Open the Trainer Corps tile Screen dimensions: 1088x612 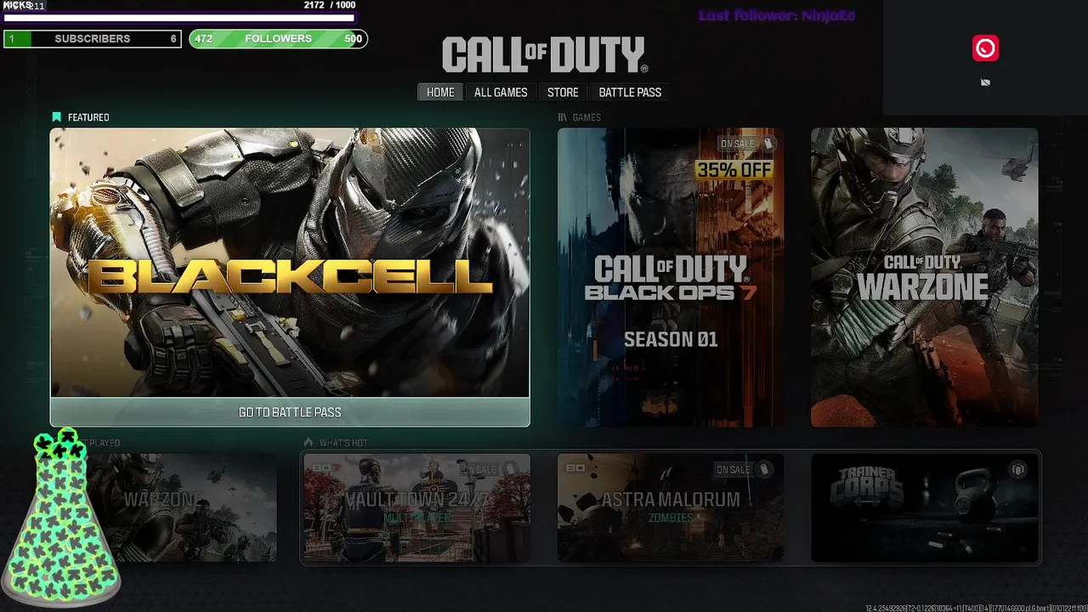(924, 507)
